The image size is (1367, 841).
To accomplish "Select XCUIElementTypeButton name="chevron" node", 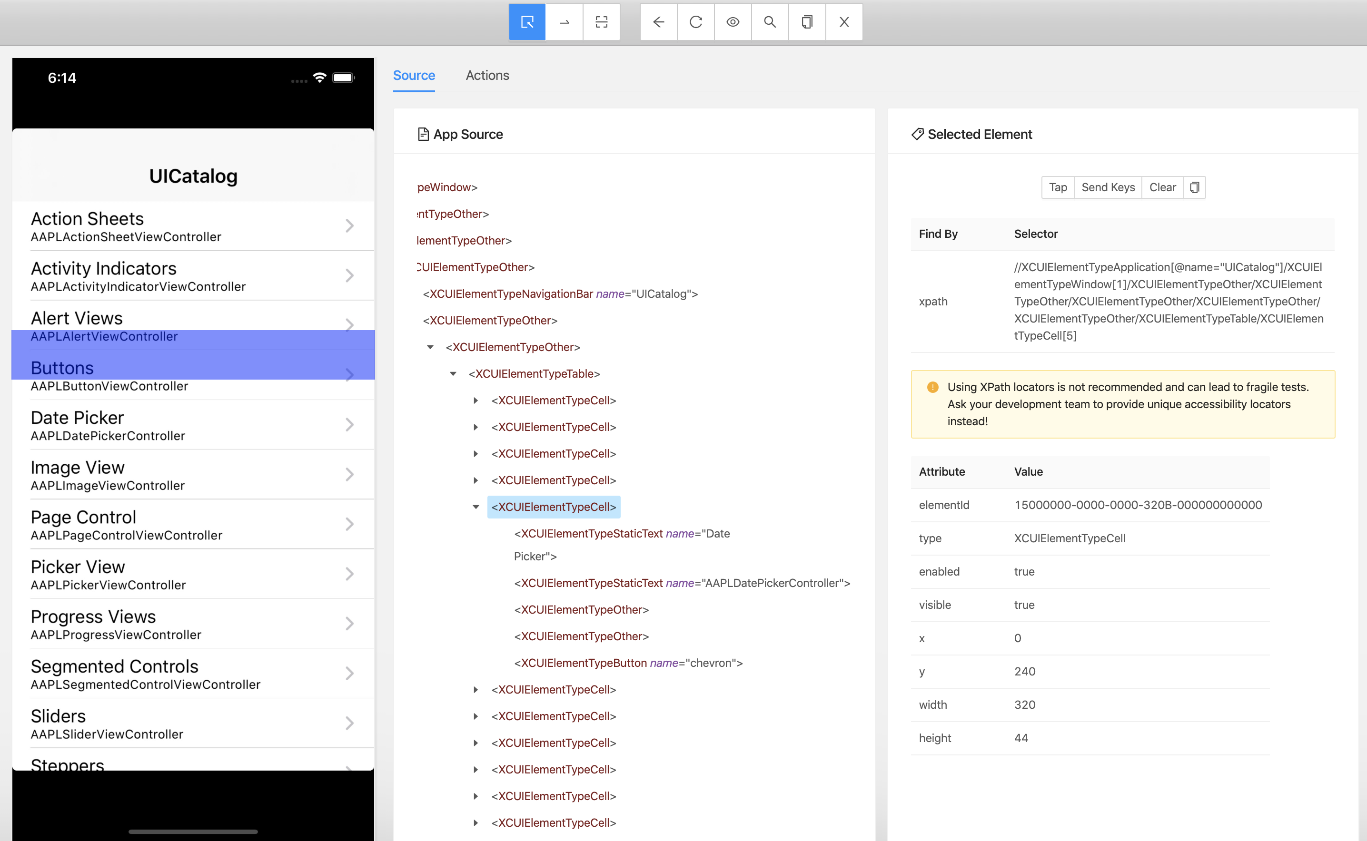I will pos(628,663).
